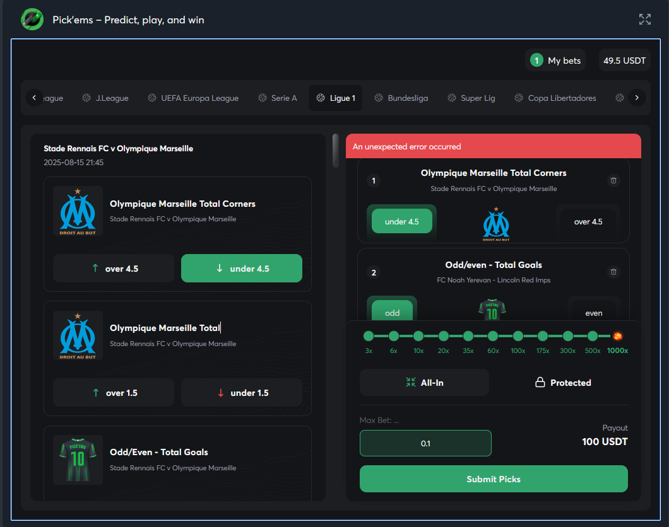Viewport: 669px width, 527px height.
Task: Click the Odd/Even - Total Goals market title
Action: (158, 452)
